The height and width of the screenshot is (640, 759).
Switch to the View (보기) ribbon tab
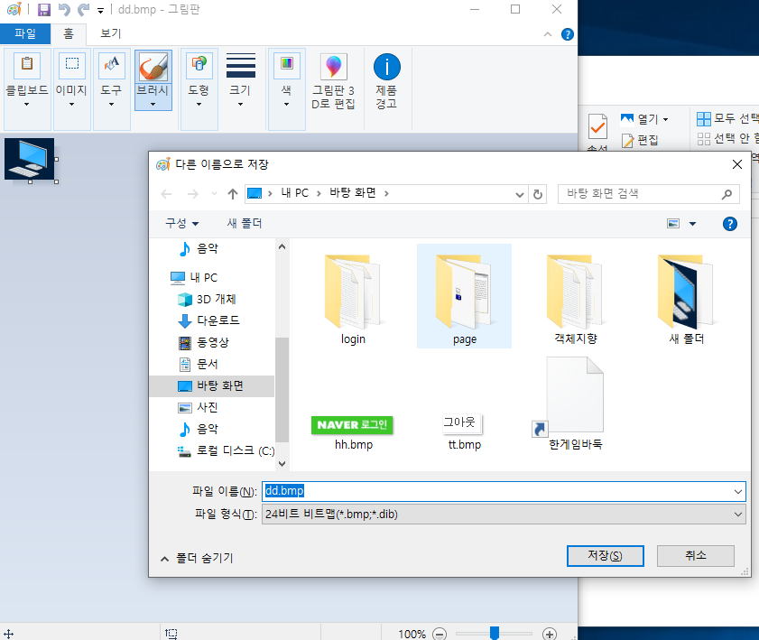coord(110,33)
